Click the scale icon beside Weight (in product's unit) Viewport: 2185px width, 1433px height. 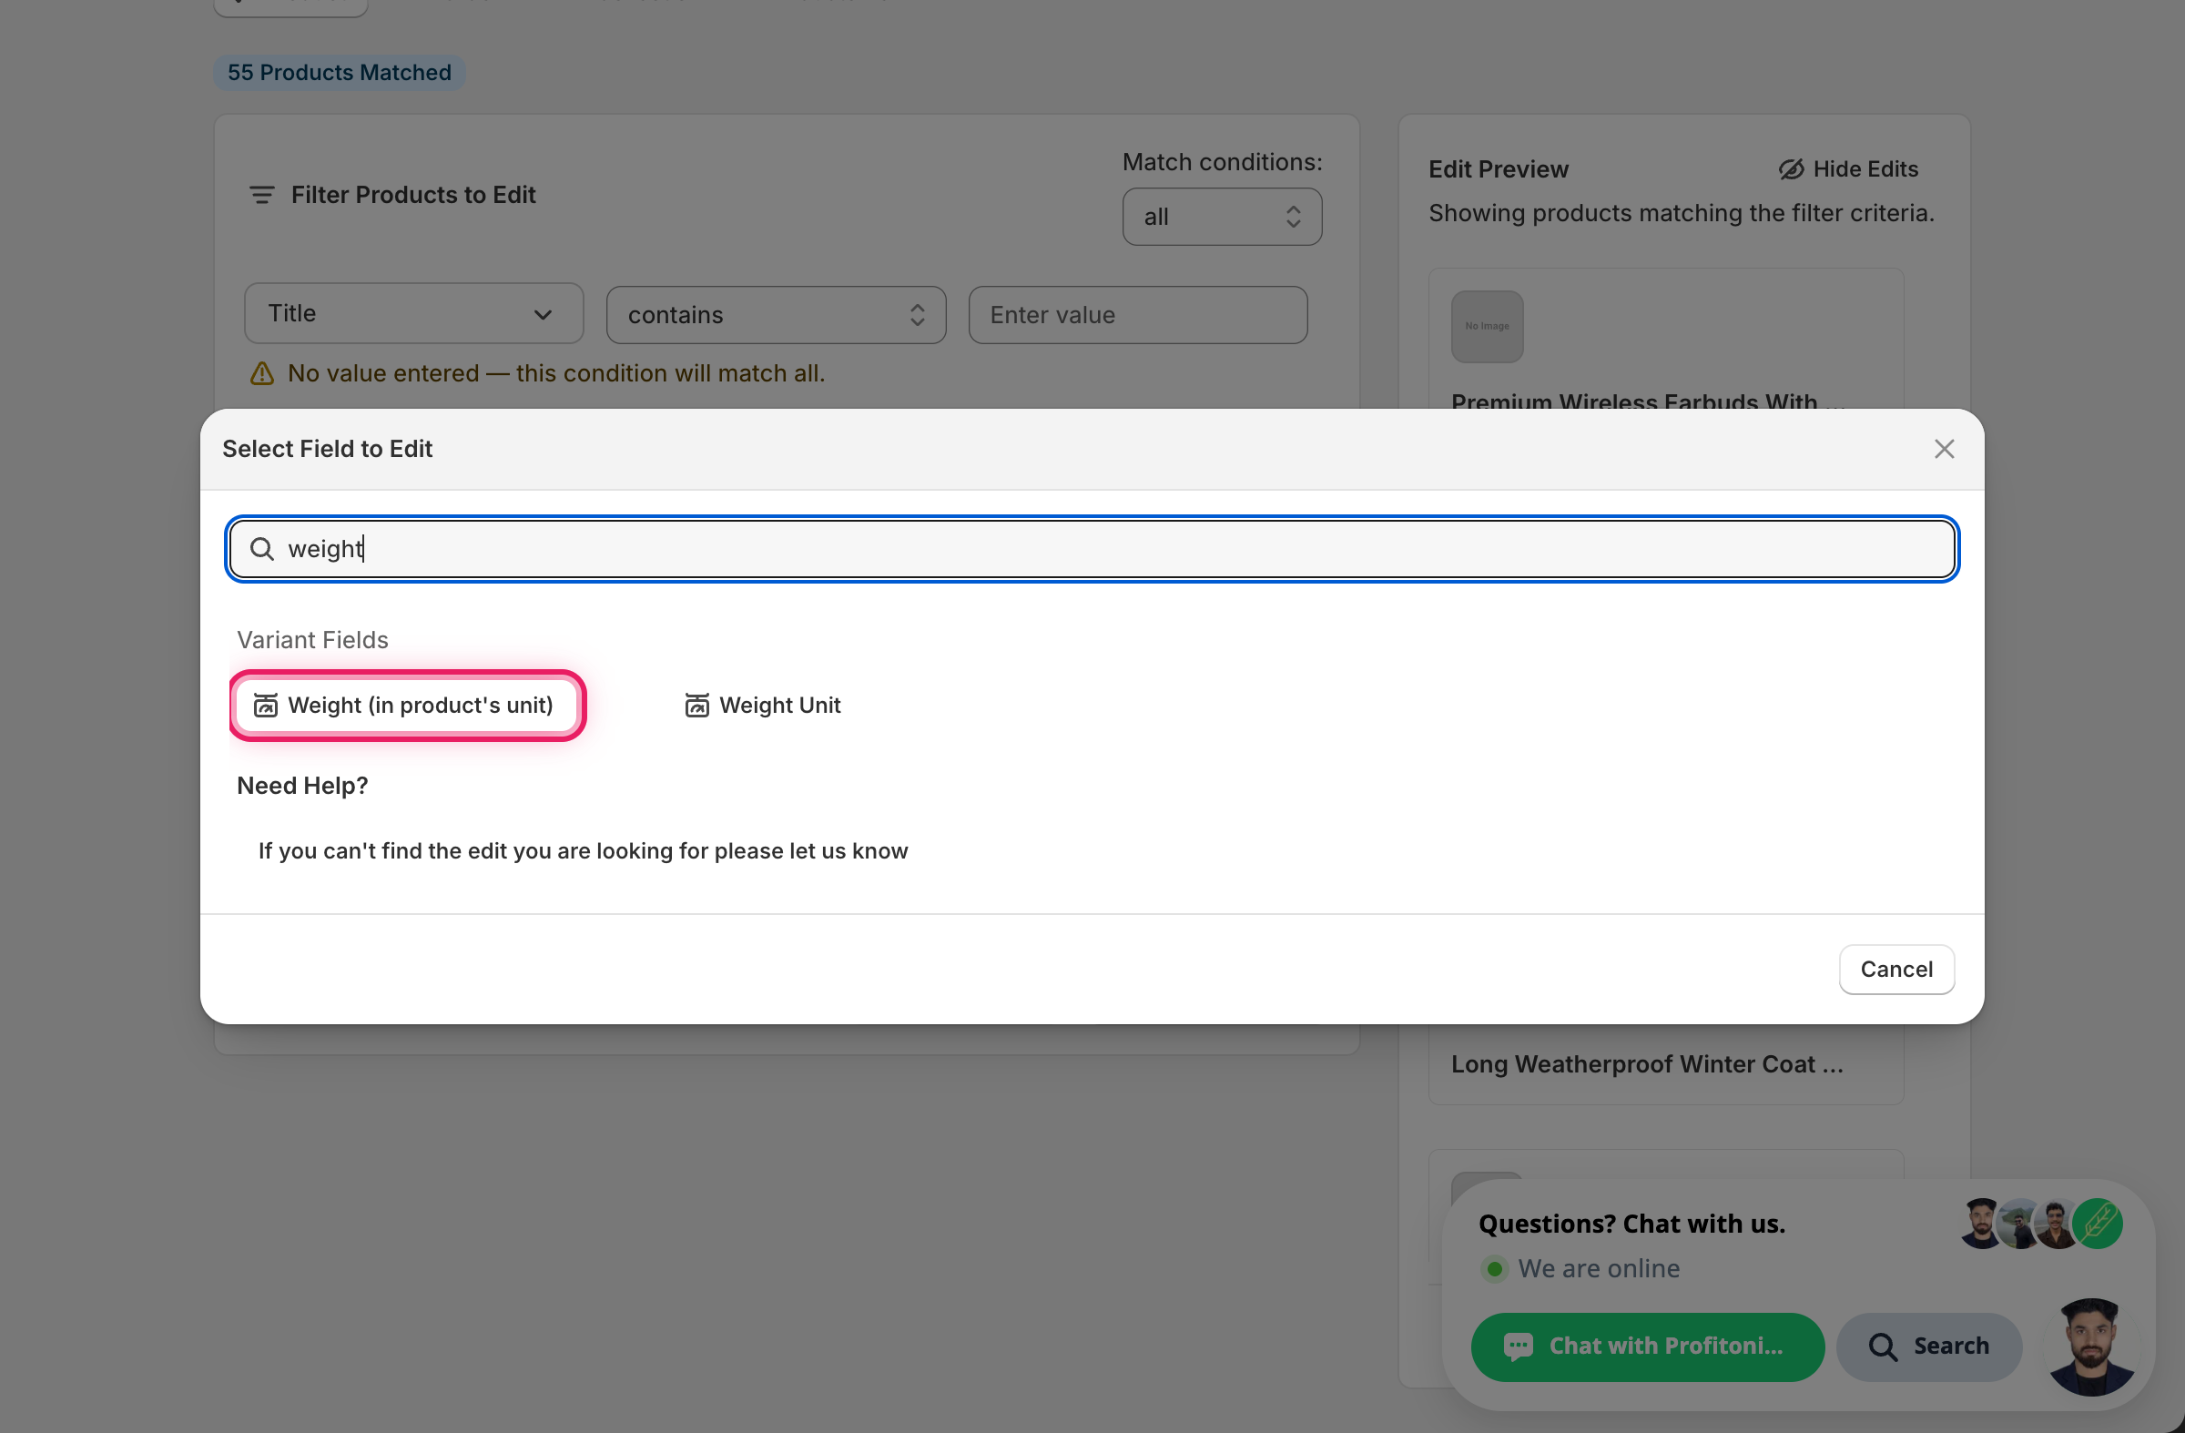[265, 705]
